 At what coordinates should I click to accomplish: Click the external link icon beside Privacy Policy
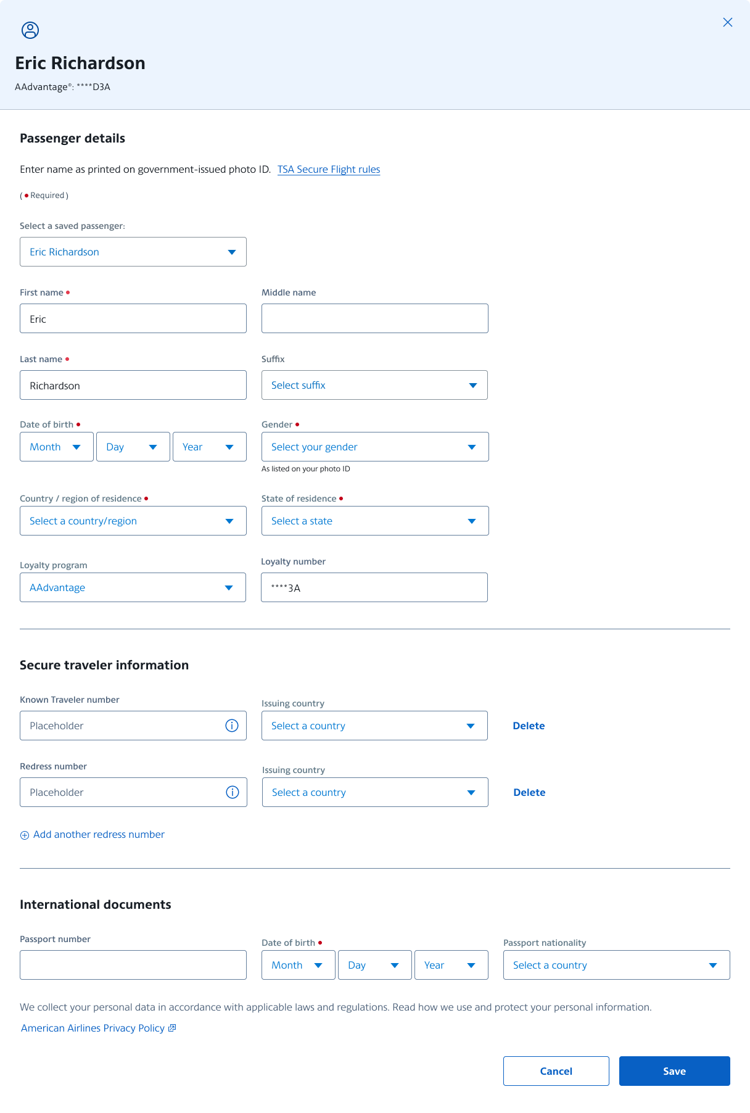[173, 1028]
